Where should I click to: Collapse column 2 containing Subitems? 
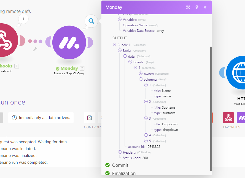point(146,102)
